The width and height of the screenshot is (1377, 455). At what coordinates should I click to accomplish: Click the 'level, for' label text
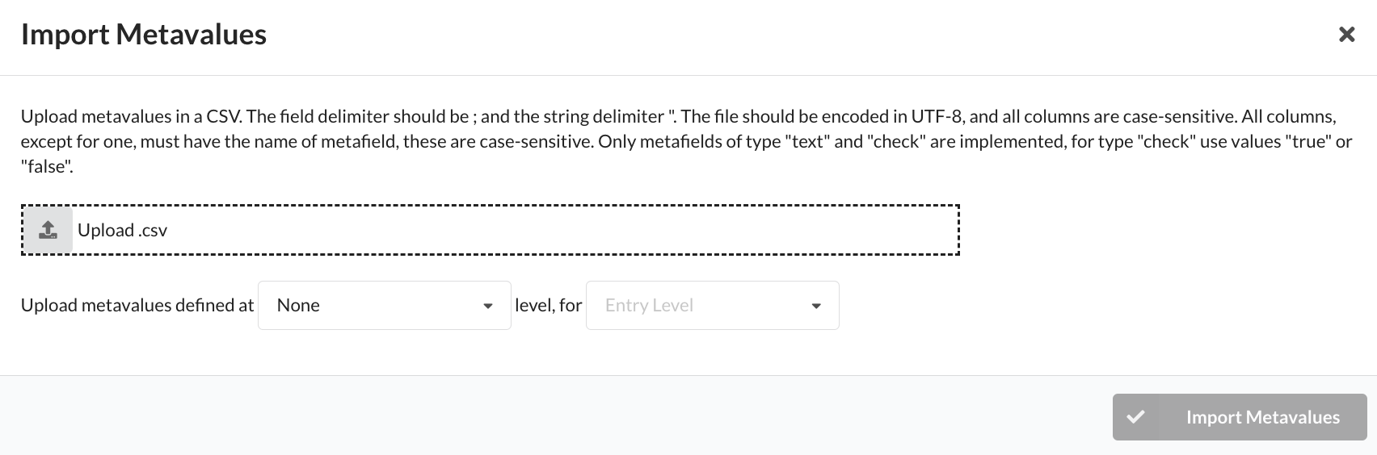coord(549,305)
